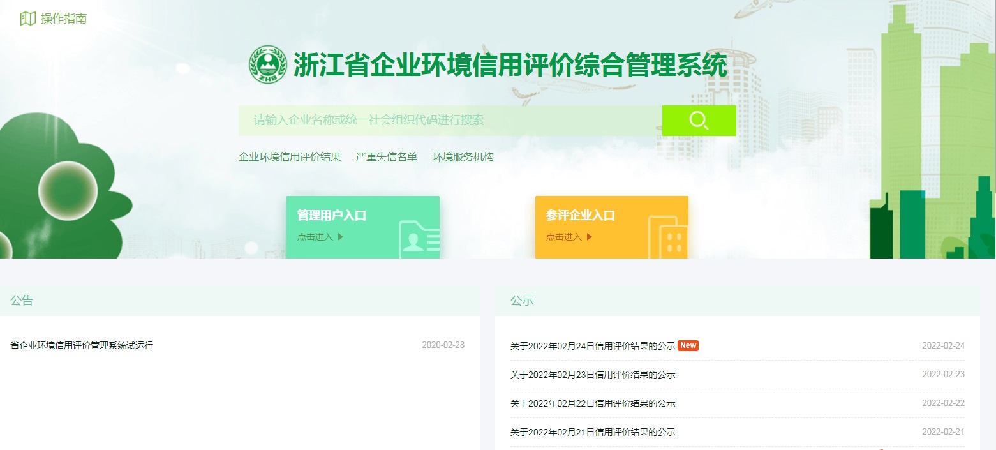
Task: Click the search box for enterprise name
Action: pos(450,121)
